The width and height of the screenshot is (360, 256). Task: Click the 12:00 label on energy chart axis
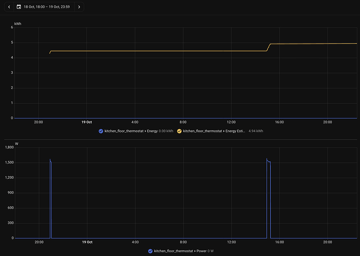tap(231, 123)
